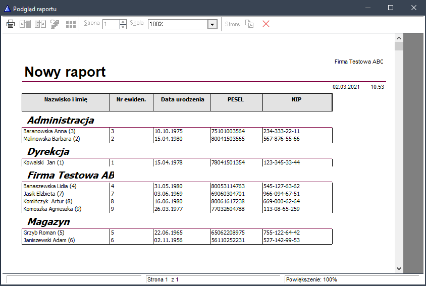
Task: Click the copy pages icon next to Strony
Action: (x=249, y=24)
